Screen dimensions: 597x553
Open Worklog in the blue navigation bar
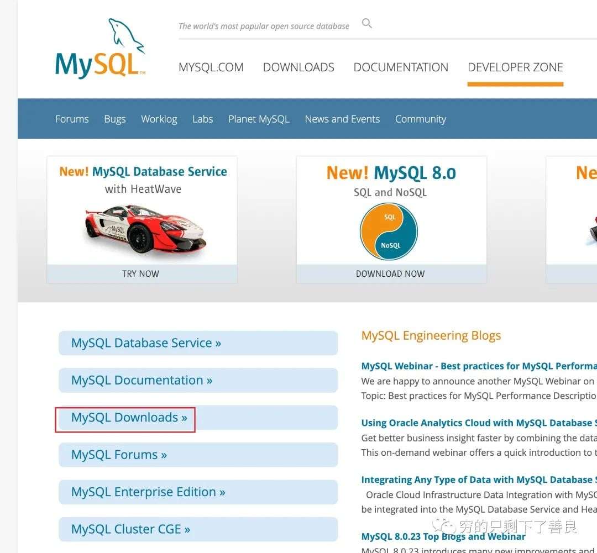[x=159, y=119]
